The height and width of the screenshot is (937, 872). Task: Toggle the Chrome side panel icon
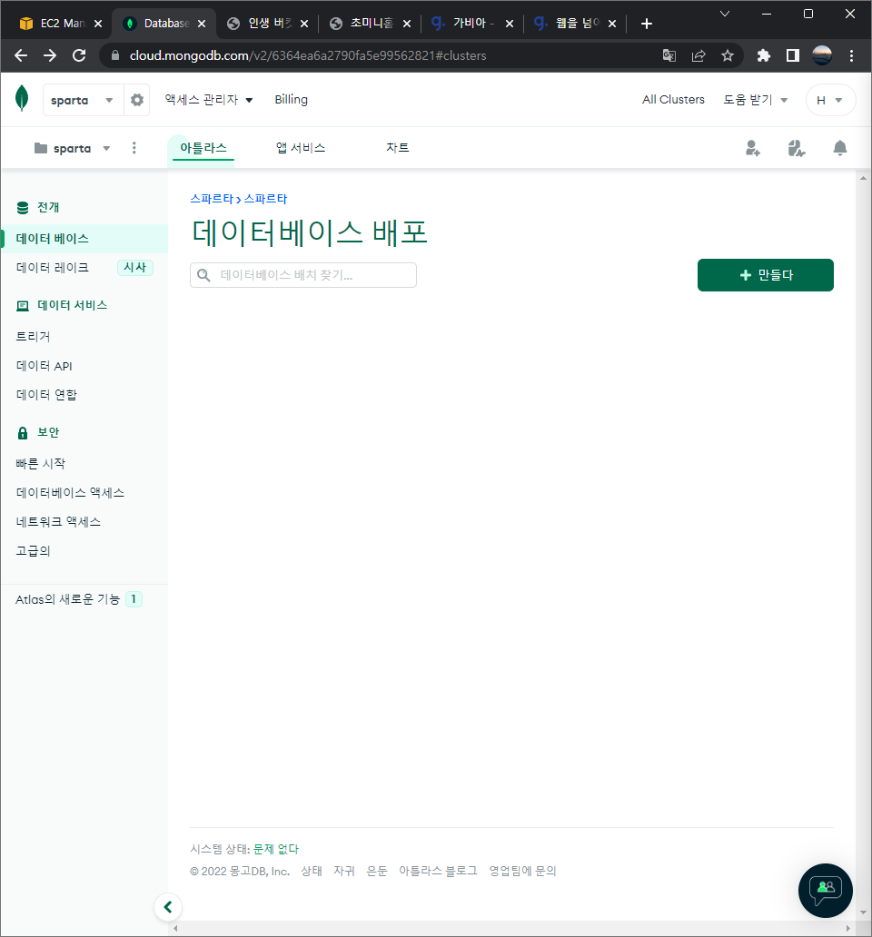coord(792,55)
